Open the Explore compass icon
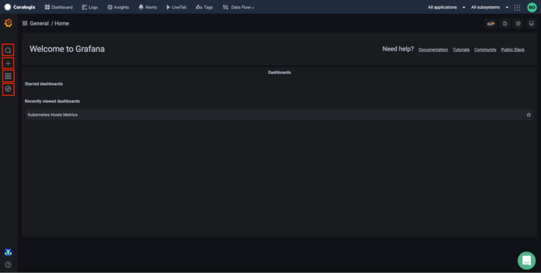 [8, 89]
